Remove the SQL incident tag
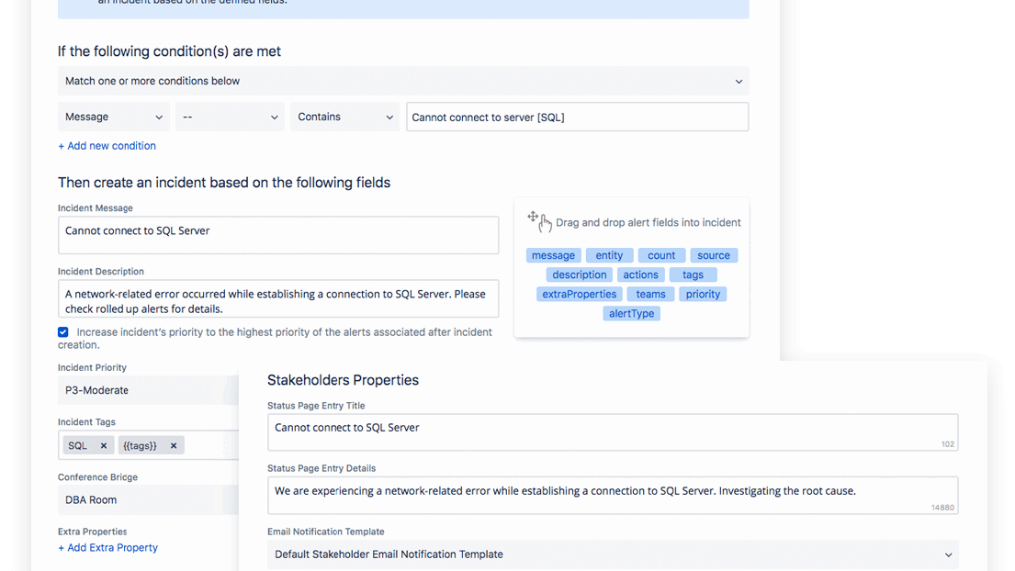This screenshot has width=1015, height=571. (103, 446)
